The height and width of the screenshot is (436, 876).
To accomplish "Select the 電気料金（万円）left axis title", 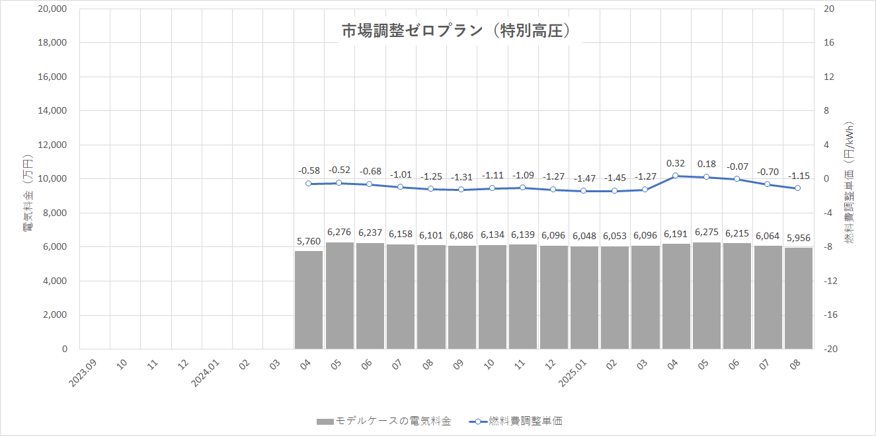I will coord(29,194).
